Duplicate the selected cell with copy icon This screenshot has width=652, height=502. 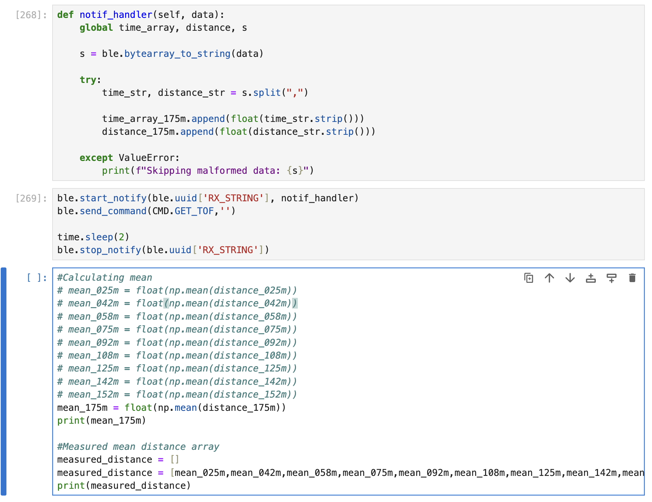(529, 278)
